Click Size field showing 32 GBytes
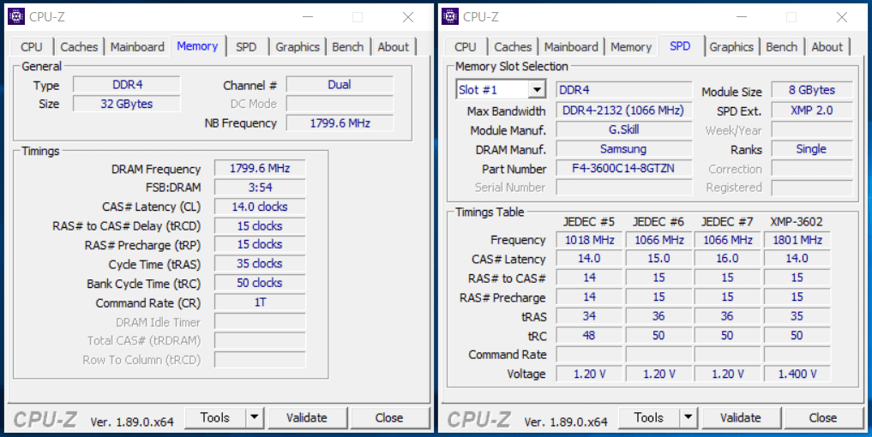 pos(127,104)
